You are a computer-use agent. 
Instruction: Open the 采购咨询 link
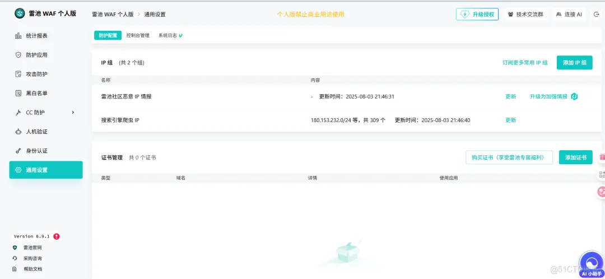click(x=32, y=258)
